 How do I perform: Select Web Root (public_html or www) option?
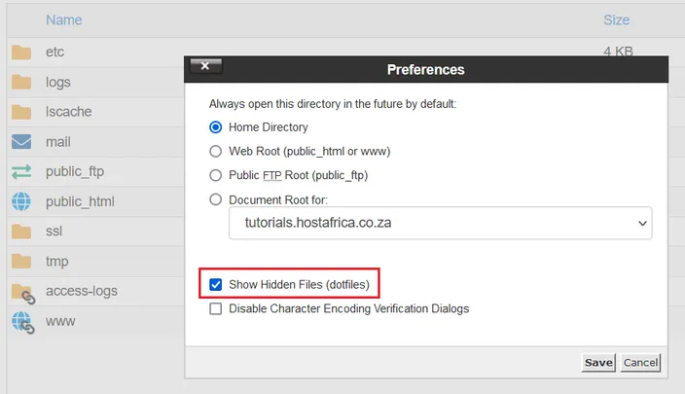pyautogui.click(x=215, y=151)
